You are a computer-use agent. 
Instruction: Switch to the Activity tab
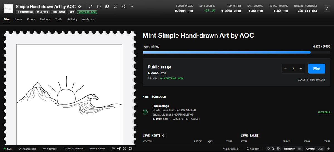(x=72, y=19)
